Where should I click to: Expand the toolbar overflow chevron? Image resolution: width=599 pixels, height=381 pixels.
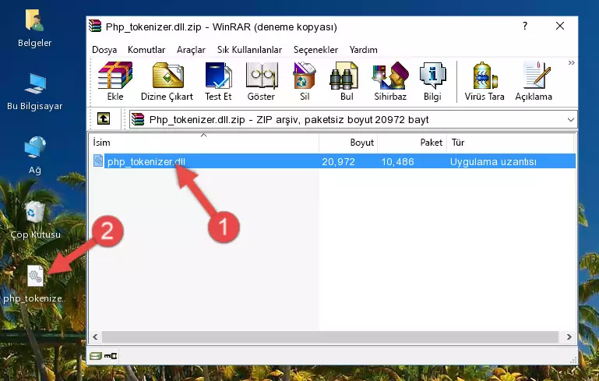coord(571,62)
